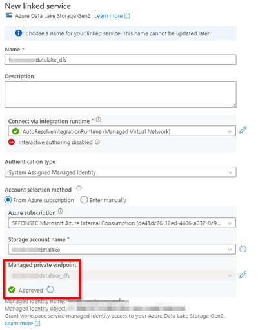Open the Azure subscription dropdown
258x330 pixels.
(x=122, y=223)
